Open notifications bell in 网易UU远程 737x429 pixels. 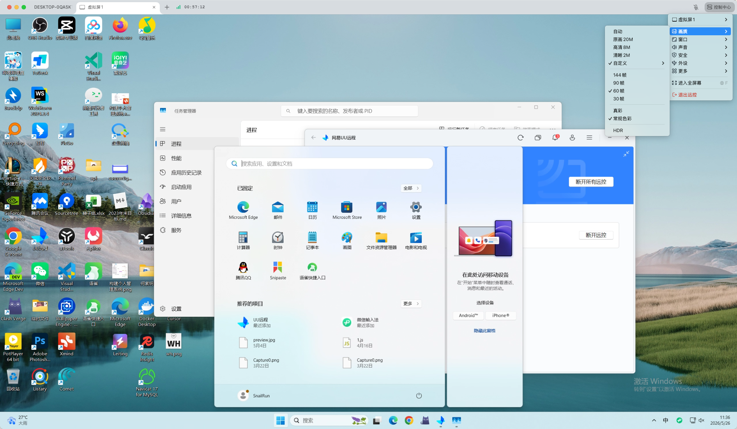(555, 137)
